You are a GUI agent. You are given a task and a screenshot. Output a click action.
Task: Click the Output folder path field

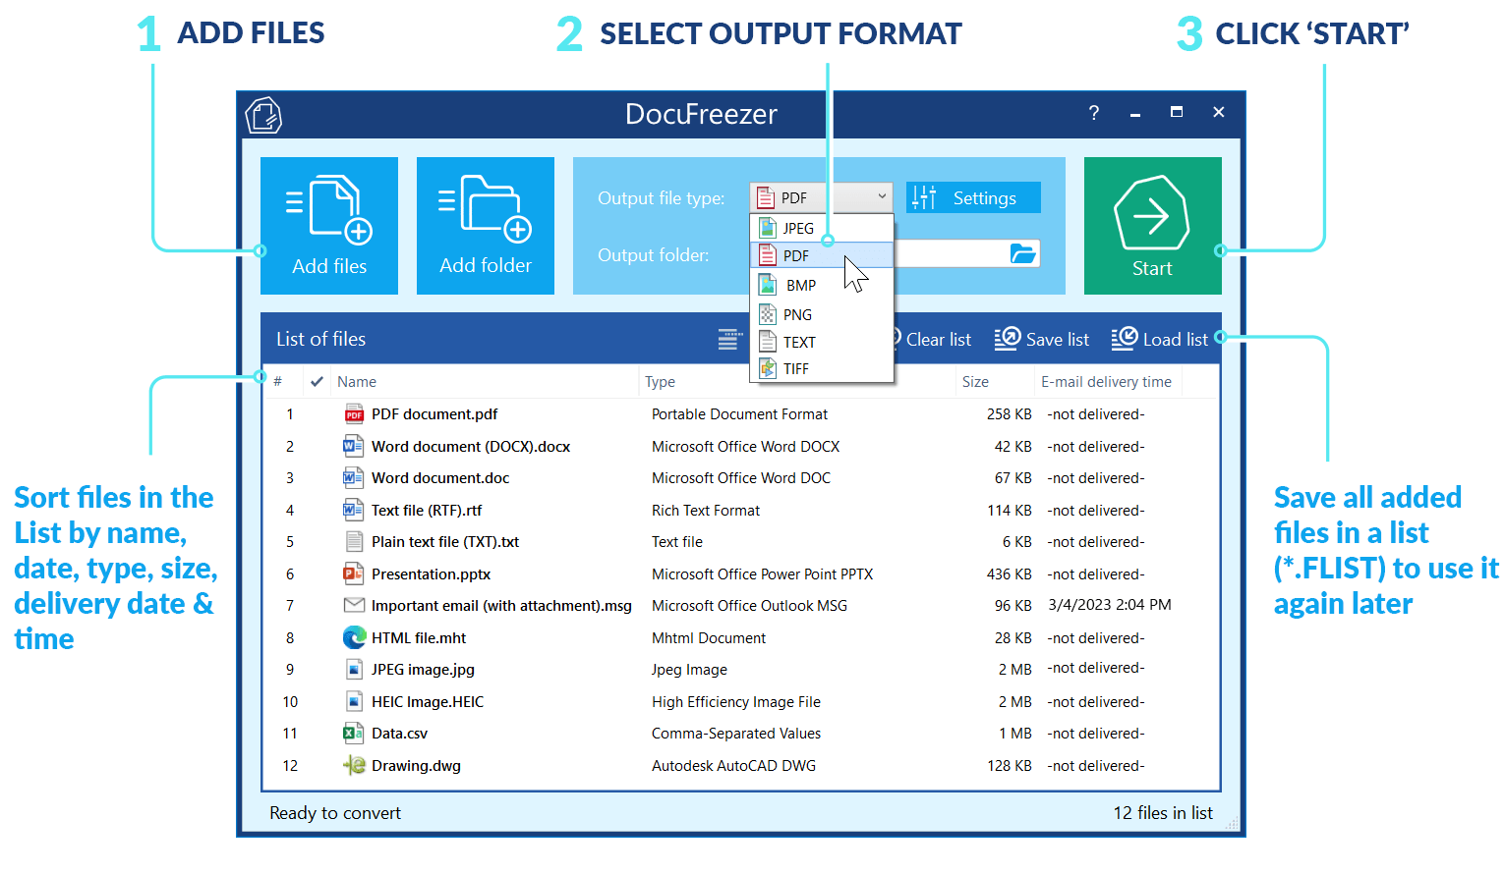pyautogui.click(x=949, y=255)
